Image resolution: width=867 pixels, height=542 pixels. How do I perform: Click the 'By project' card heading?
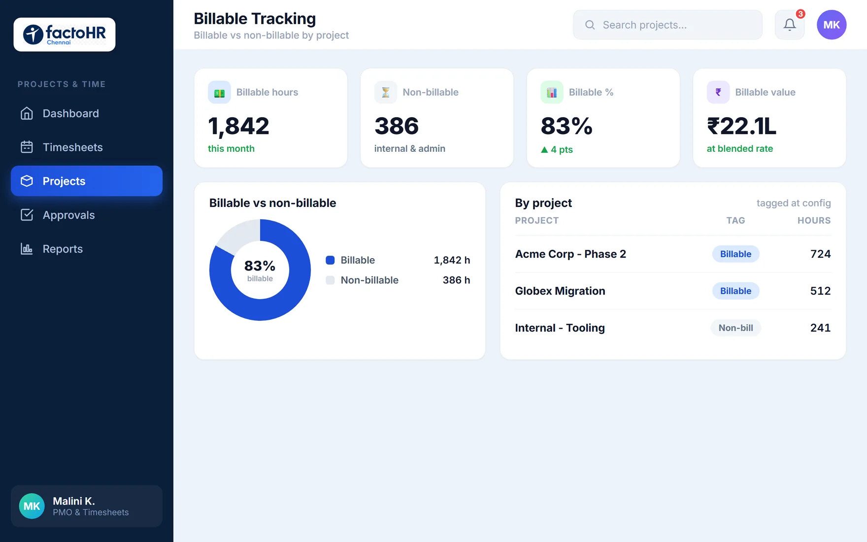coord(543,203)
